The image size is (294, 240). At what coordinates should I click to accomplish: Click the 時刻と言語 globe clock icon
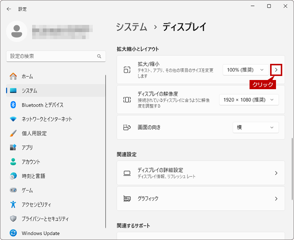(x=13, y=176)
